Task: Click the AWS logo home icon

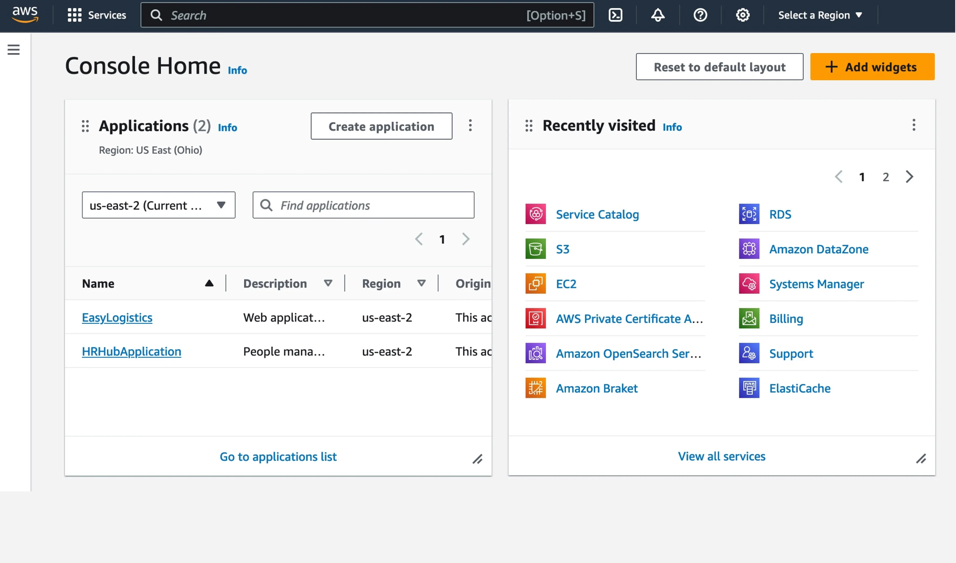Action: pyautogui.click(x=25, y=14)
